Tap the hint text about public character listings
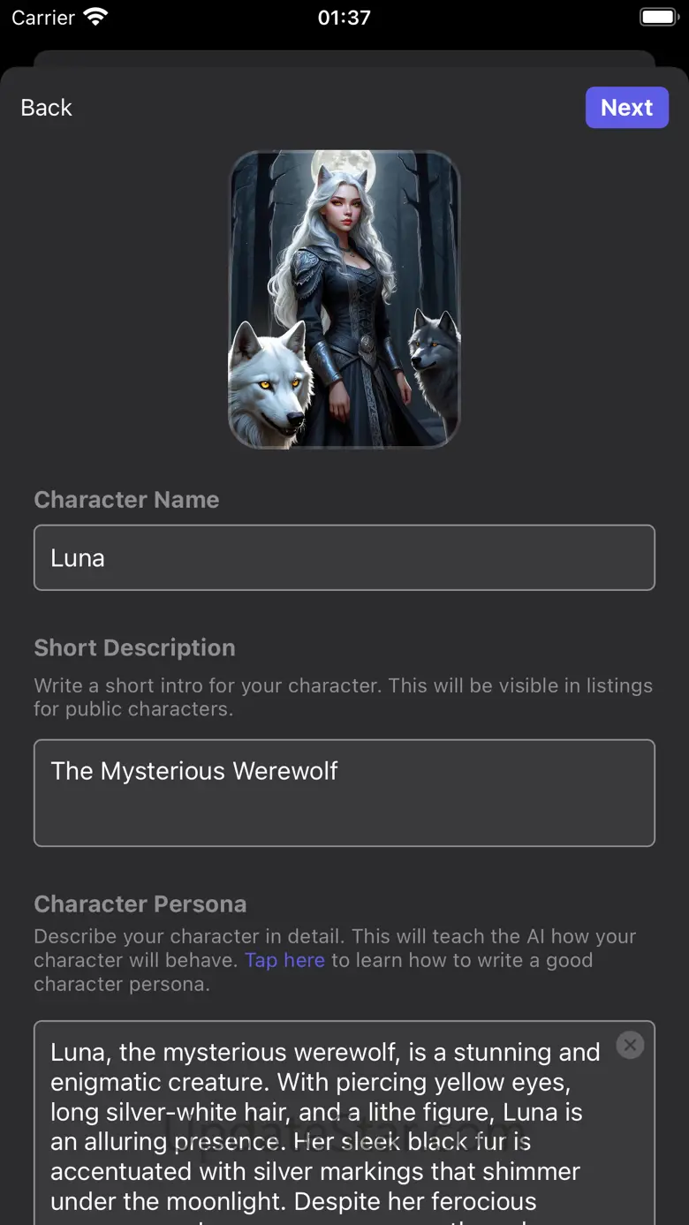The height and width of the screenshot is (1225, 689). [343, 697]
